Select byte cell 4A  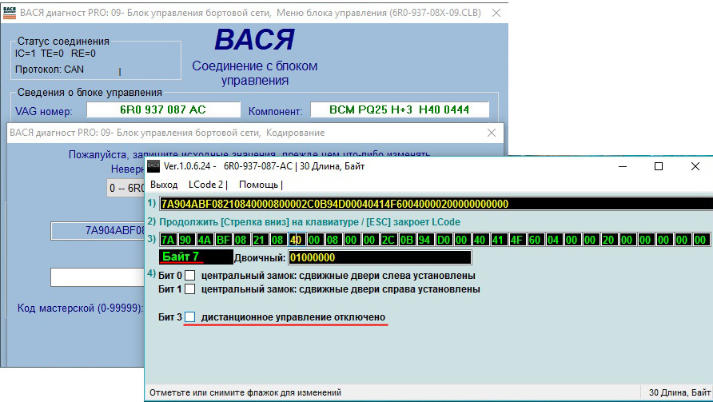[205, 240]
